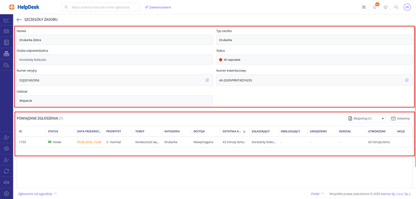This screenshot has width=416, height=199.
Task: Click the Oddział field Wsparcie
Action: pyautogui.click(x=115, y=101)
